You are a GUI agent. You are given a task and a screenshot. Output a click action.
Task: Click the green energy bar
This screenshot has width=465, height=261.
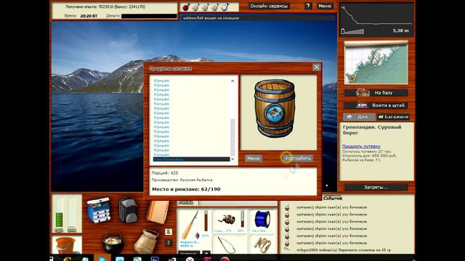pyautogui.click(x=60, y=220)
